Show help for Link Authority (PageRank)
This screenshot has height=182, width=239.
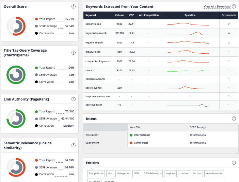click(x=74, y=99)
